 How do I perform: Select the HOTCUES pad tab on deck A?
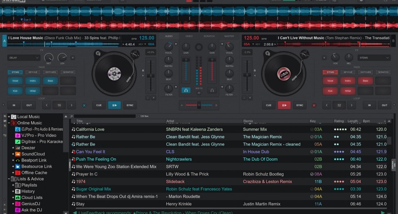point(50,72)
